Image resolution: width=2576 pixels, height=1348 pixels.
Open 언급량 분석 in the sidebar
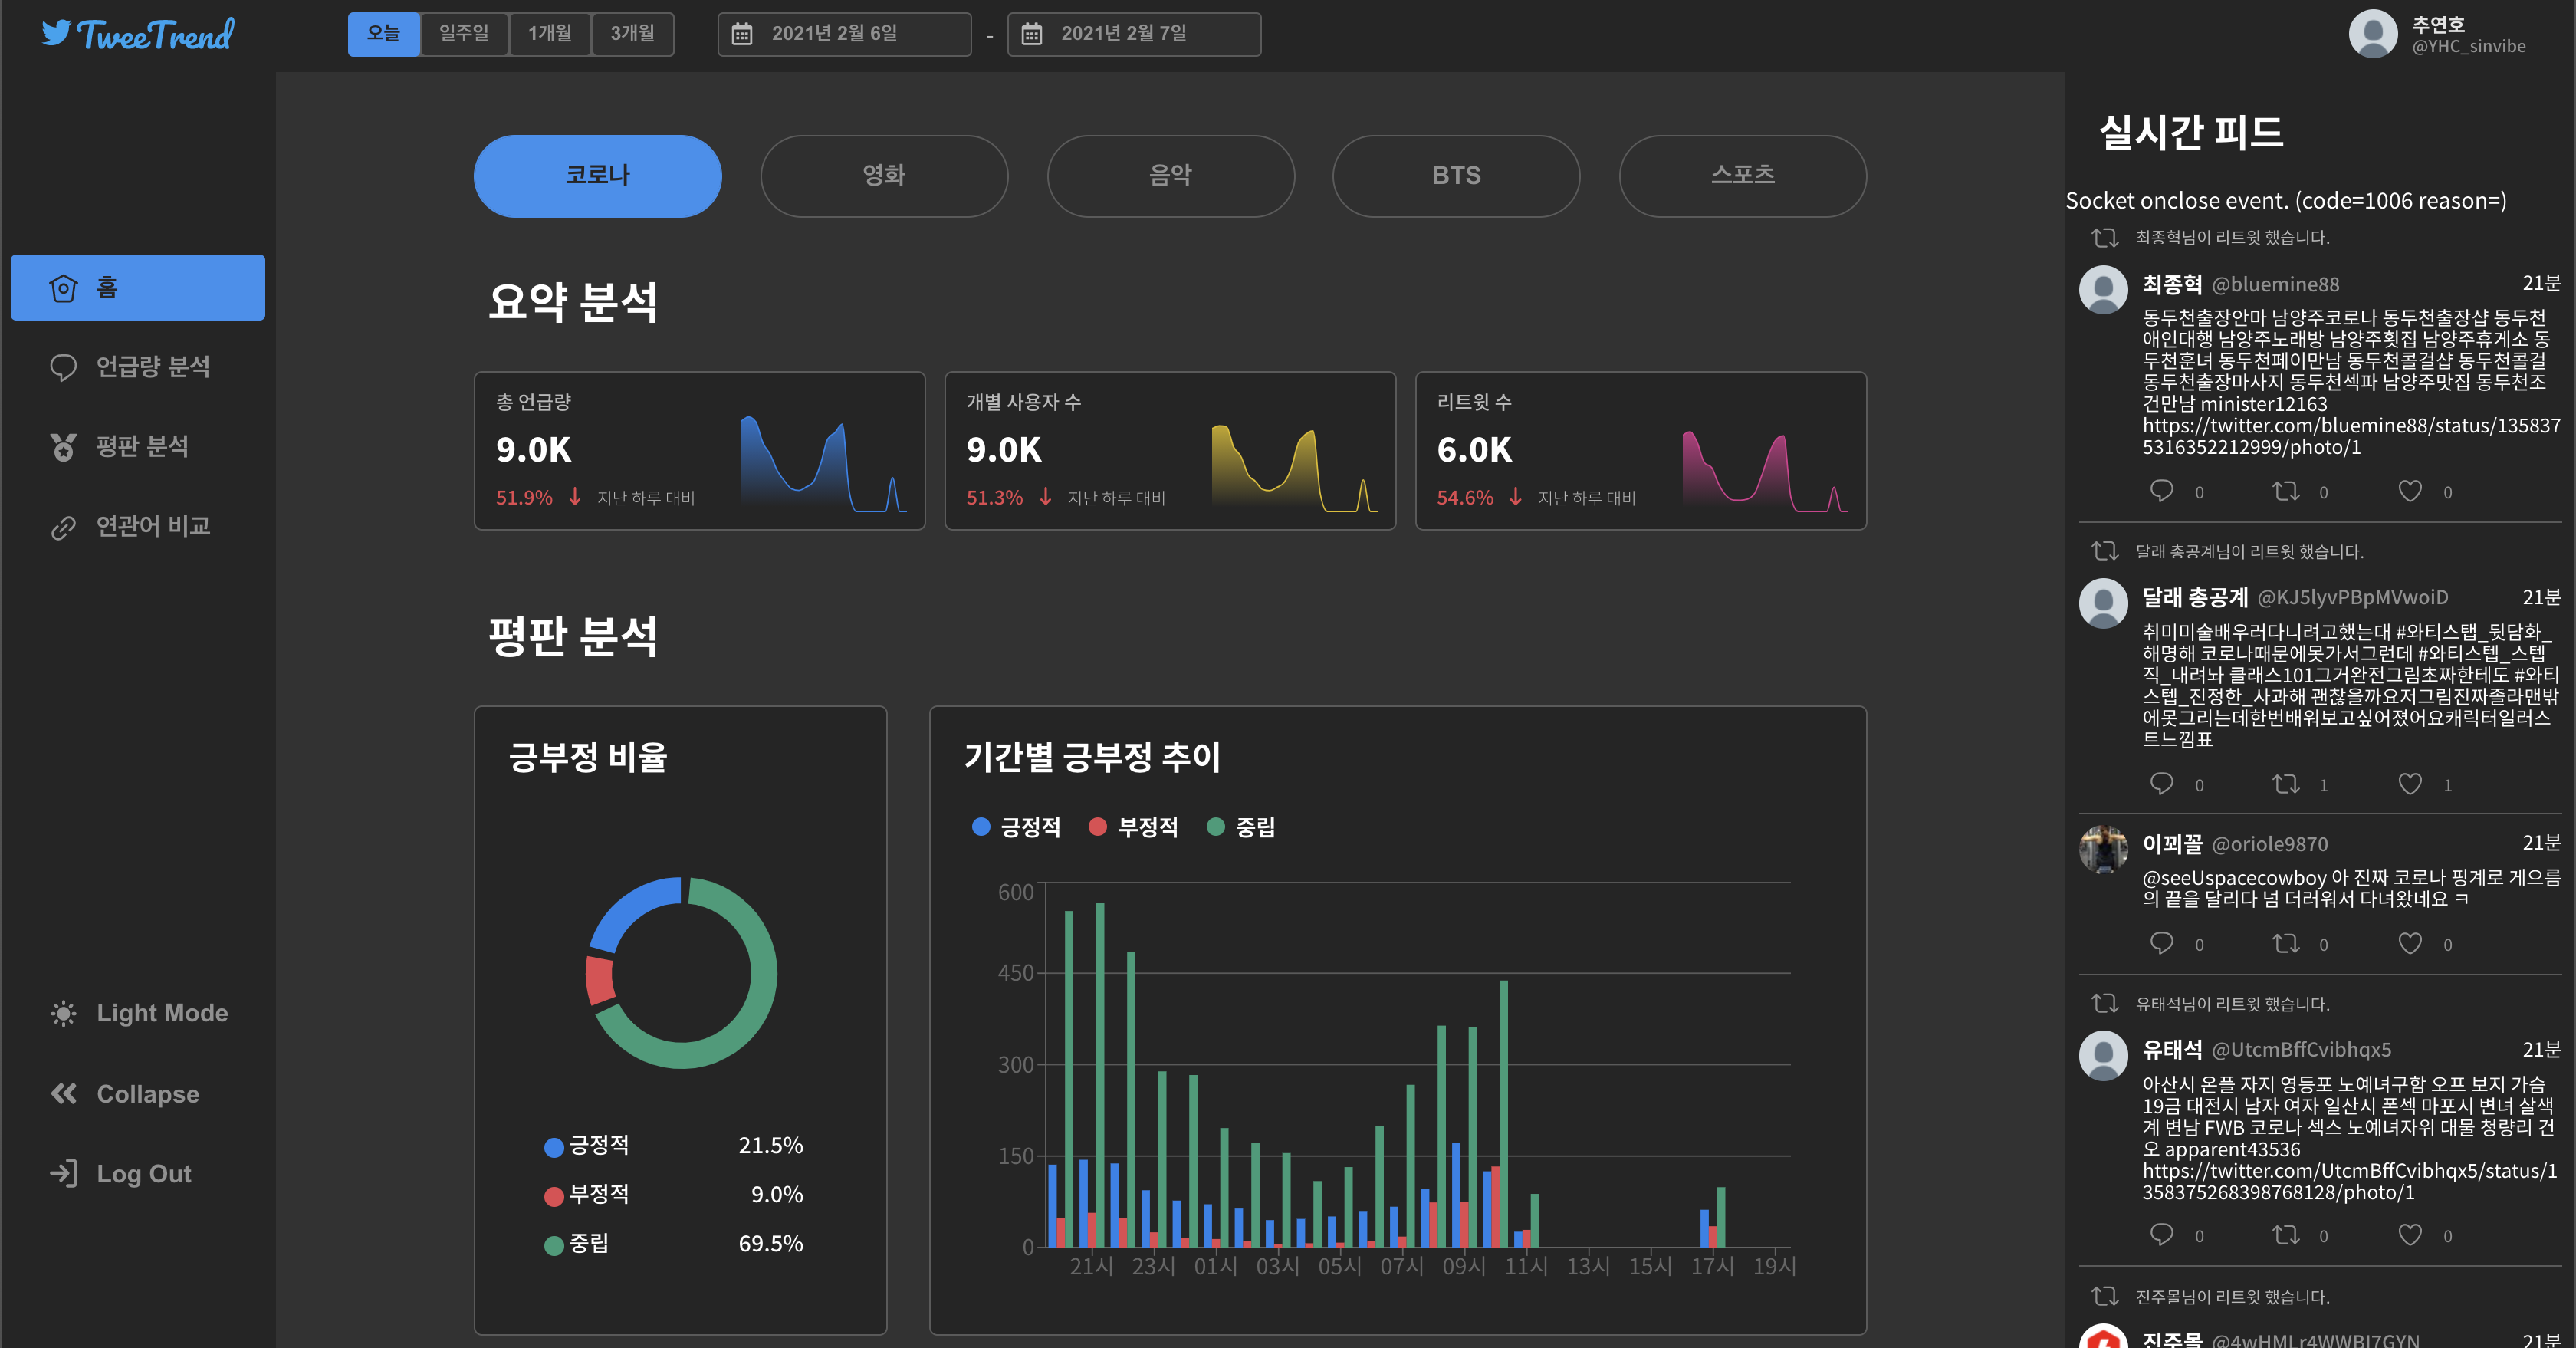152,366
